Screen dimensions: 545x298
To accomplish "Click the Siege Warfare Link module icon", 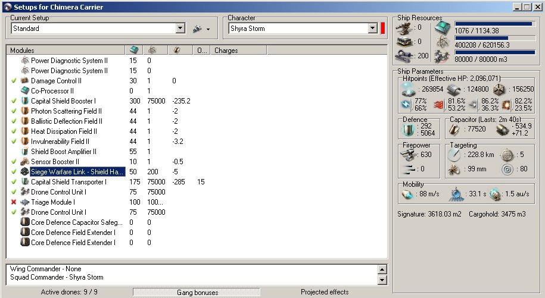I will [x=24, y=171].
